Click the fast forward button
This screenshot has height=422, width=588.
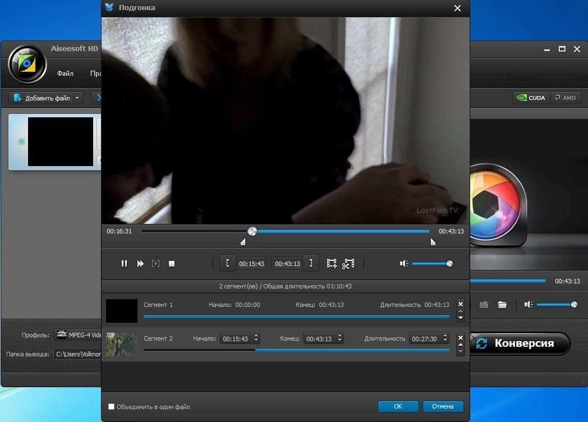tap(140, 264)
